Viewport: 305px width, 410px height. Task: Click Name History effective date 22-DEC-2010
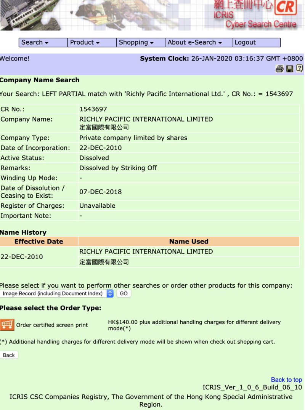(x=21, y=257)
